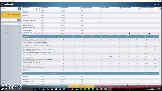Viewport: 162px width, 91px height.
Task: Click lock icon under Avg Keyword Competitiveness
Action: [x=149, y=34]
